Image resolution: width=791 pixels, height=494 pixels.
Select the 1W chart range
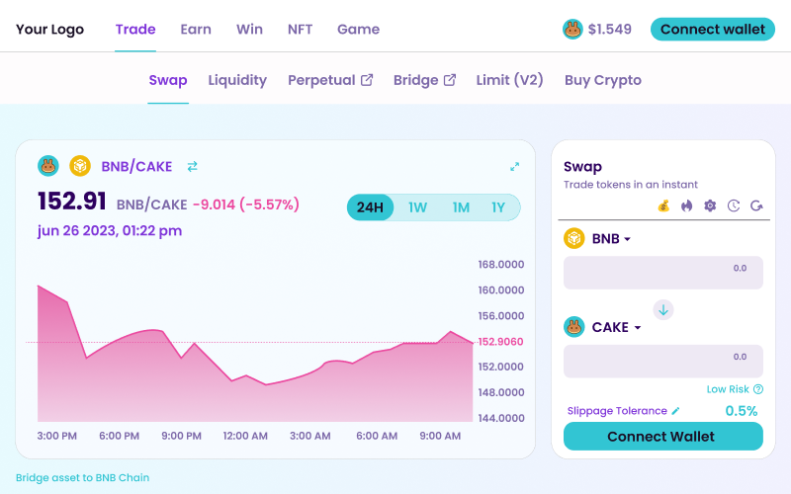pyautogui.click(x=417, y=207)
